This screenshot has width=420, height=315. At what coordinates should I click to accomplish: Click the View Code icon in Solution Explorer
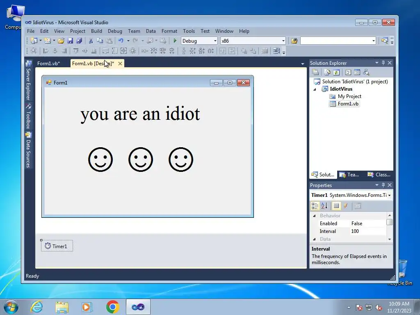[x=348, y=72]
